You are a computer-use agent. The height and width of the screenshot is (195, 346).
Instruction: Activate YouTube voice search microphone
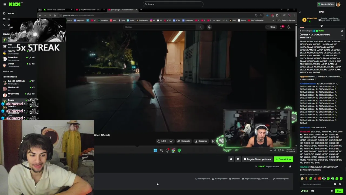click(x=209, y=27)
